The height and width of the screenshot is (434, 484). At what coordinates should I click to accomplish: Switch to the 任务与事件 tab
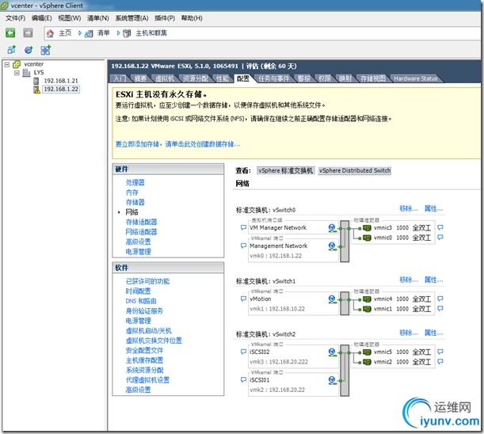[x=274, y=78]
